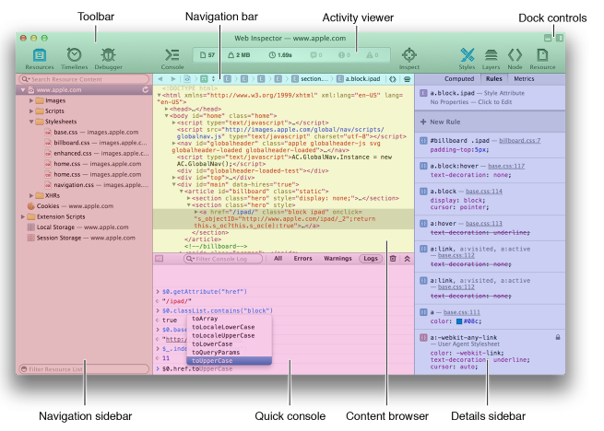Switch to the Metrics tab
The height and width of the screenshot is (431, 604).
point(524,78)
